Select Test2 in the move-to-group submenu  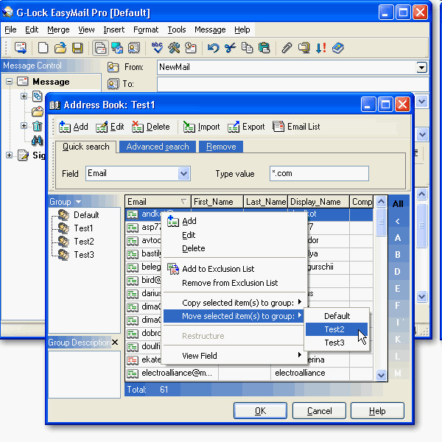click(x=337, y=329)
